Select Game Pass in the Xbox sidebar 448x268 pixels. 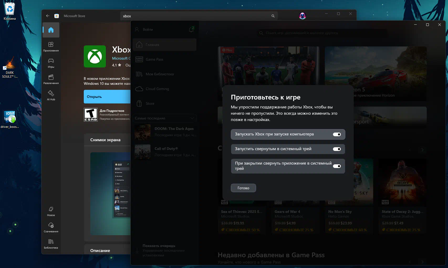click(165, 59)
